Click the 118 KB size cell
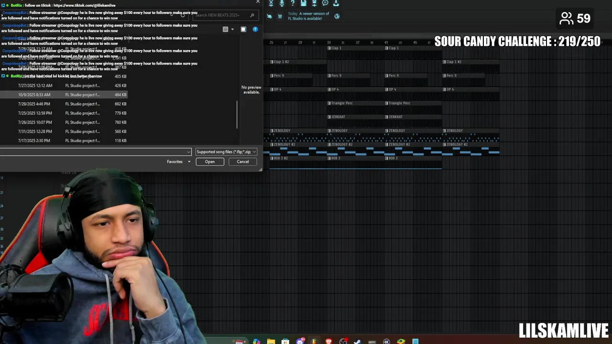 click(x=120, y=140)
